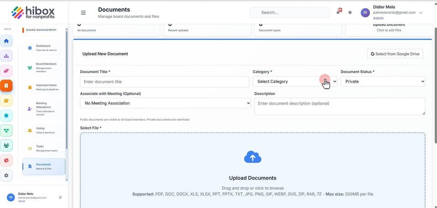This screenshot has height=208, width=437.
Task: Click the Recent uploads stat card
Action: coord(207,29)
